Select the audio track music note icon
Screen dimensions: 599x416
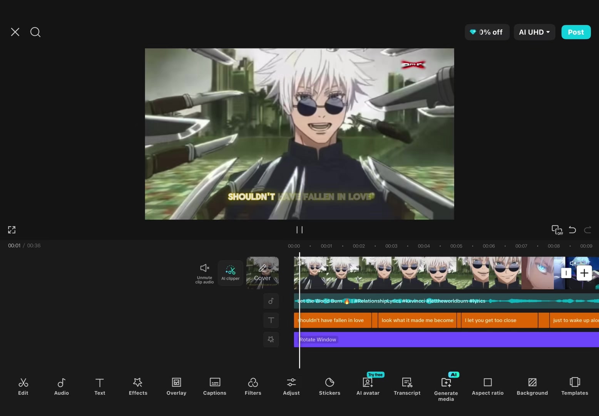pos(271,301)
